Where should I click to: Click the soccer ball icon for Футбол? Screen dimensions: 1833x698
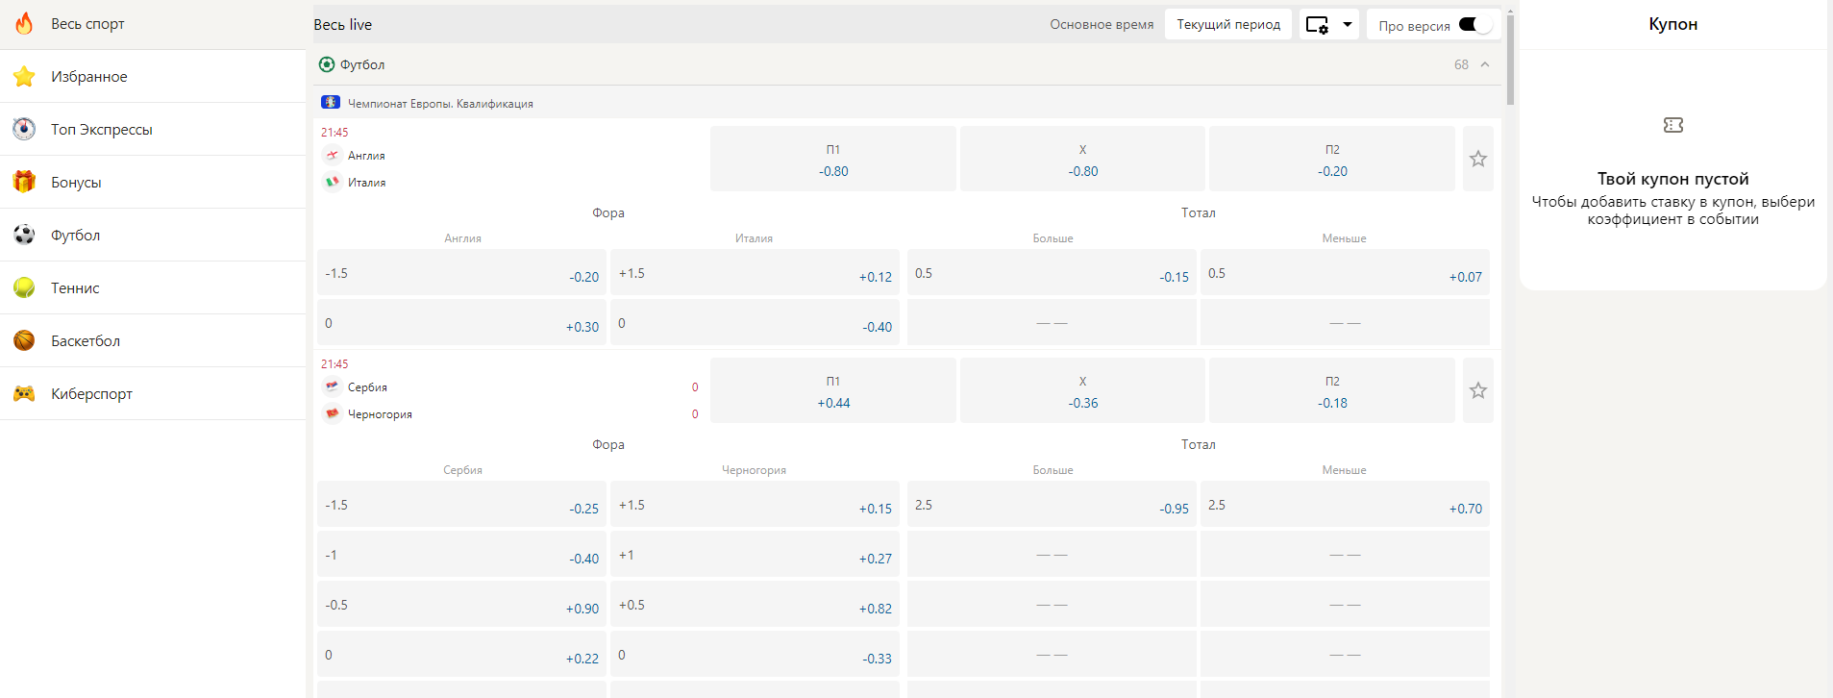click(24, 235)
